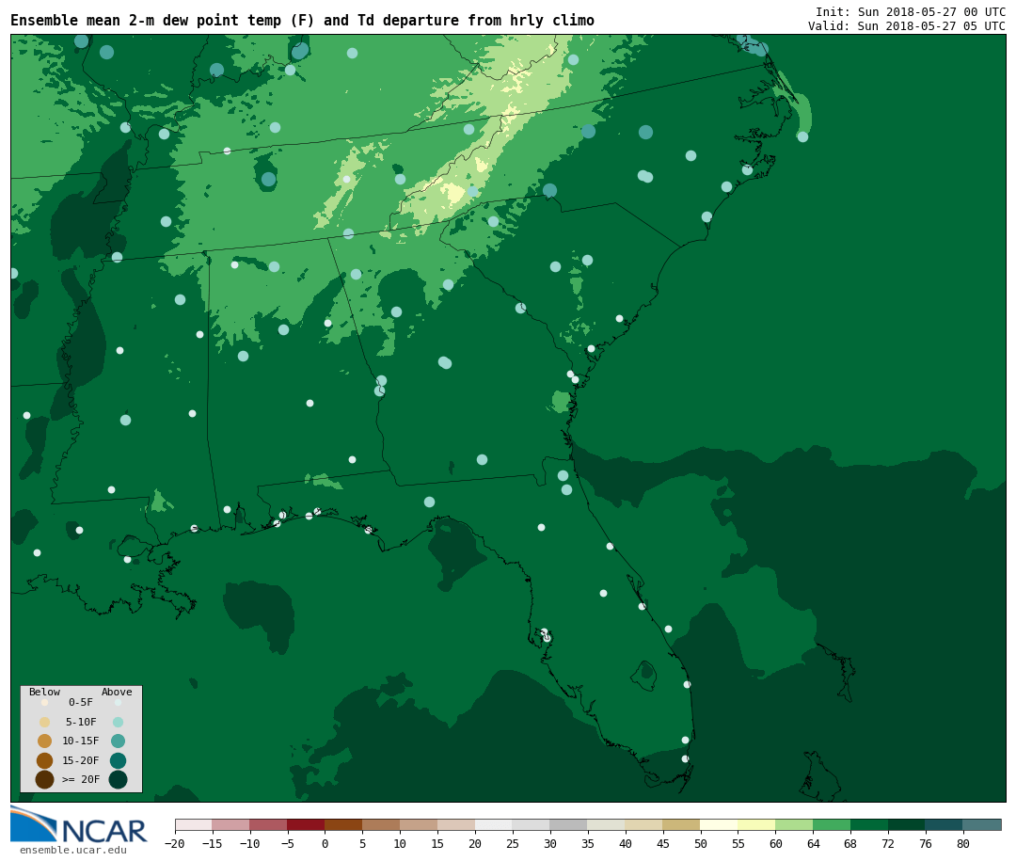Screen dimensions: 1016x861
Task: Select the 5 to 10 colorbar swatch
Action: pyautogui.click(x=382, y=824)
